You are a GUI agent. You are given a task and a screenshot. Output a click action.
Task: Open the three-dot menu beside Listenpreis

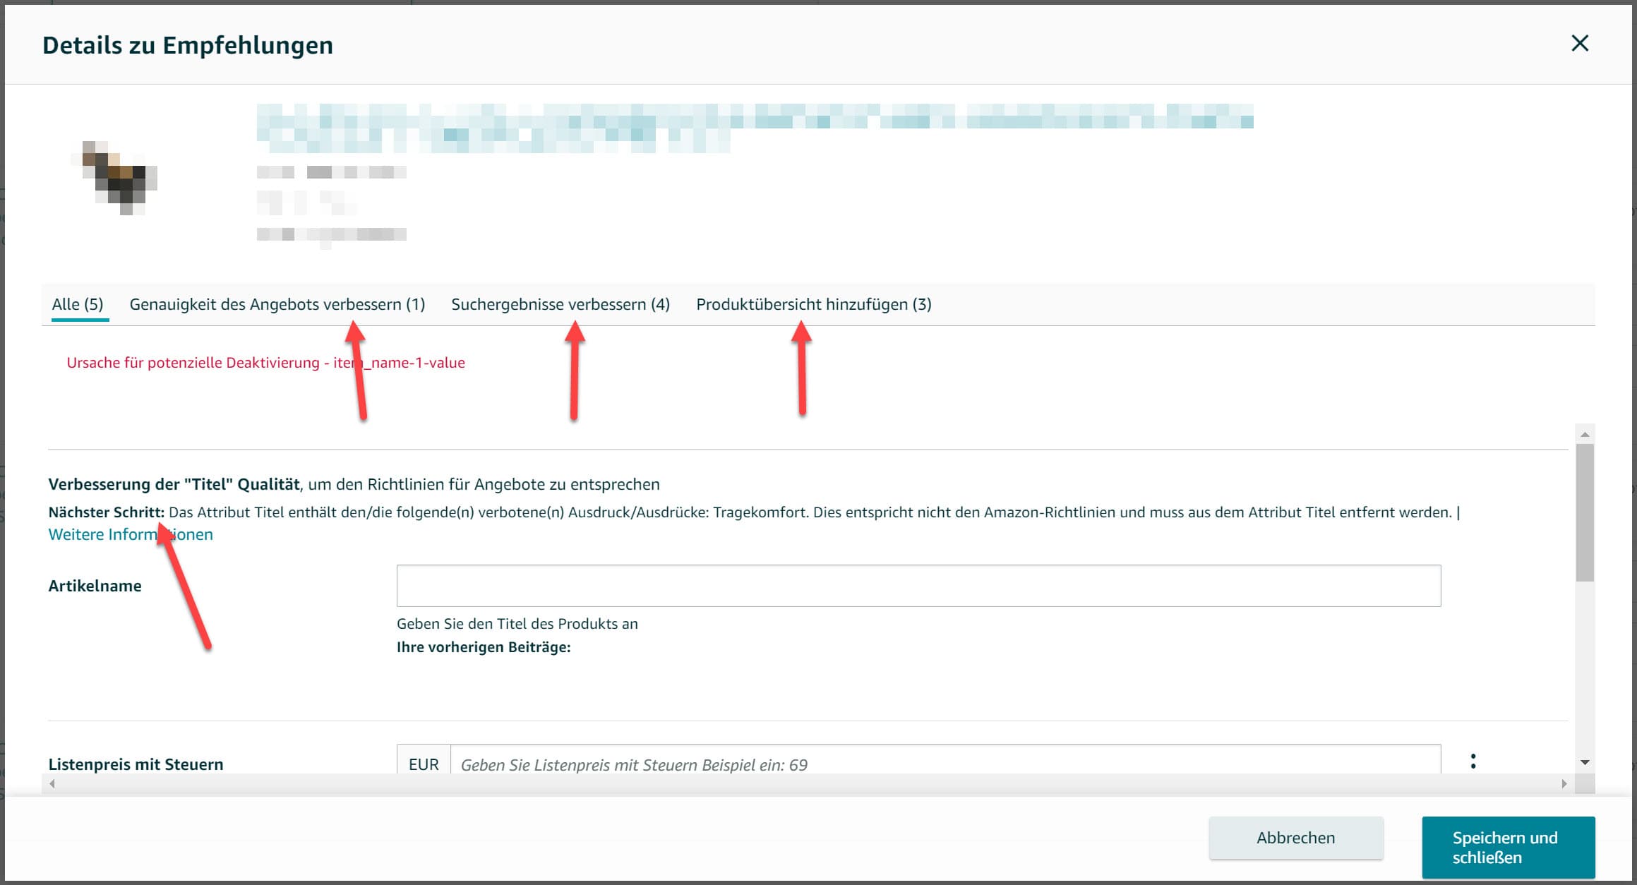point(1473,761)
